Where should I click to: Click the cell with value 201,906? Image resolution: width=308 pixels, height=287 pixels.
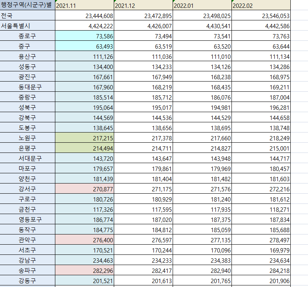click(x=261, y=280)
